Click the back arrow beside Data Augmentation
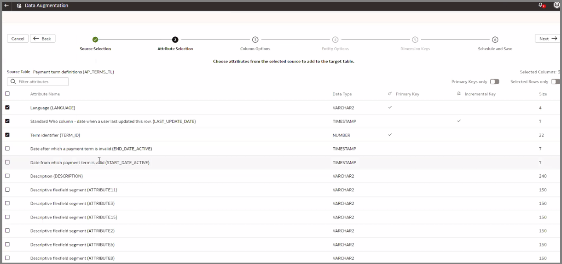Viewport: 562px width, 264px height. click(x=6, y=6)
